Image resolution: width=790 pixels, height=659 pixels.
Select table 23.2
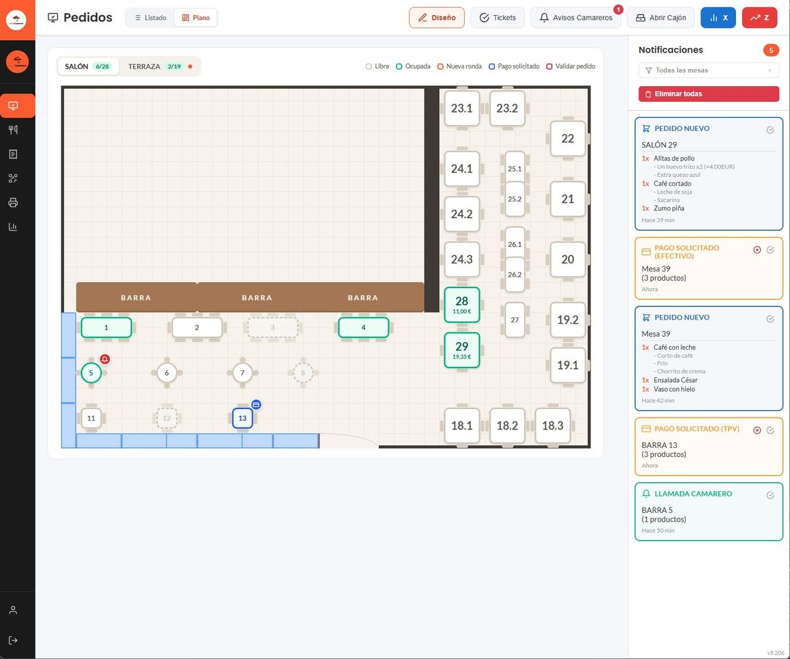pyautogui.click(x=508, y=109)
